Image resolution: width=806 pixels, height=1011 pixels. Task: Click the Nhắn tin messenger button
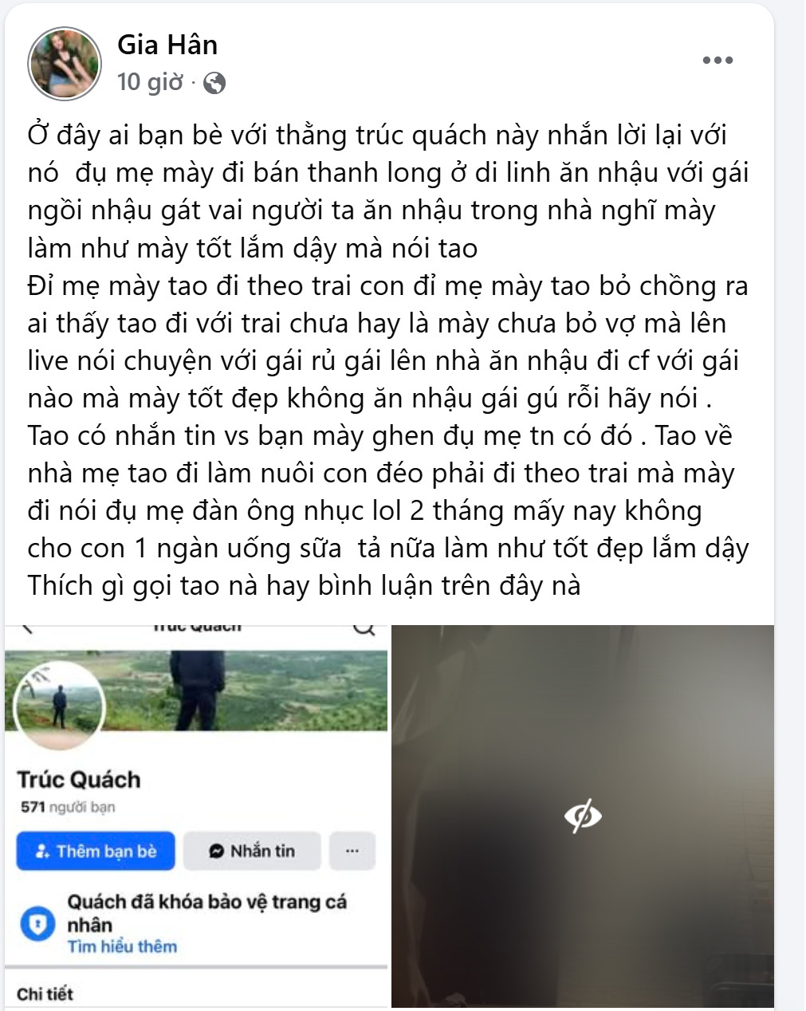pyautogui.click(x=252, y=851)
